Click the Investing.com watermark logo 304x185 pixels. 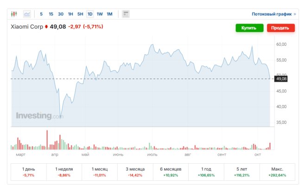pos(39,116)
